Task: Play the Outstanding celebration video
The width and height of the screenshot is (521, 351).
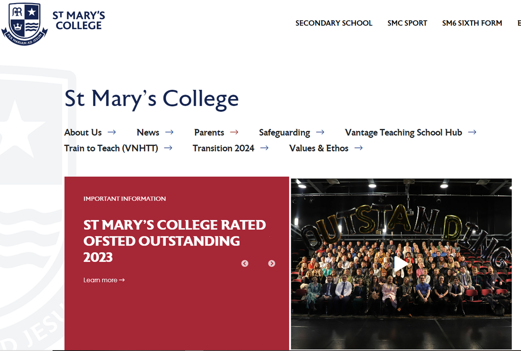Action: 401,264
